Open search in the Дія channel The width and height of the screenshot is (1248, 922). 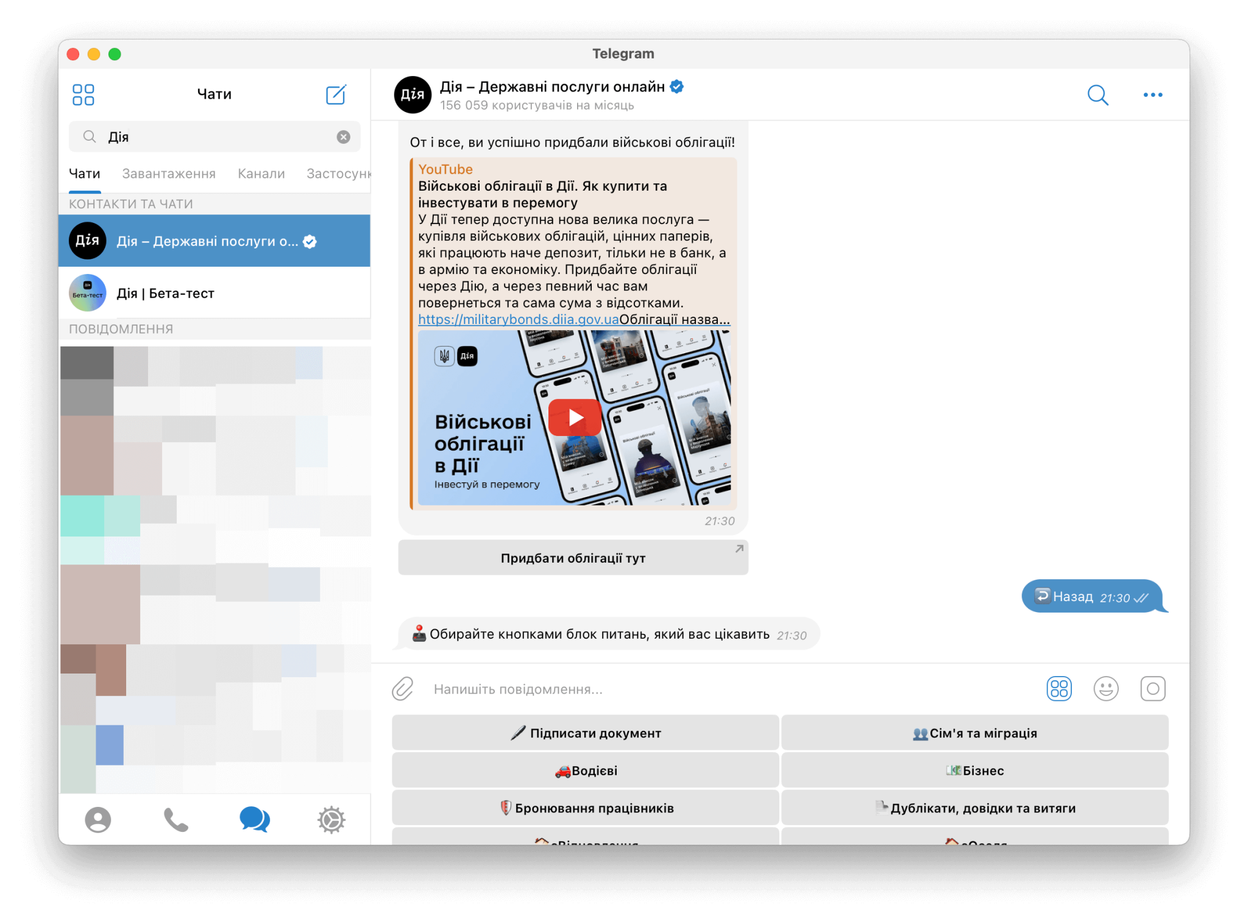1097,95
